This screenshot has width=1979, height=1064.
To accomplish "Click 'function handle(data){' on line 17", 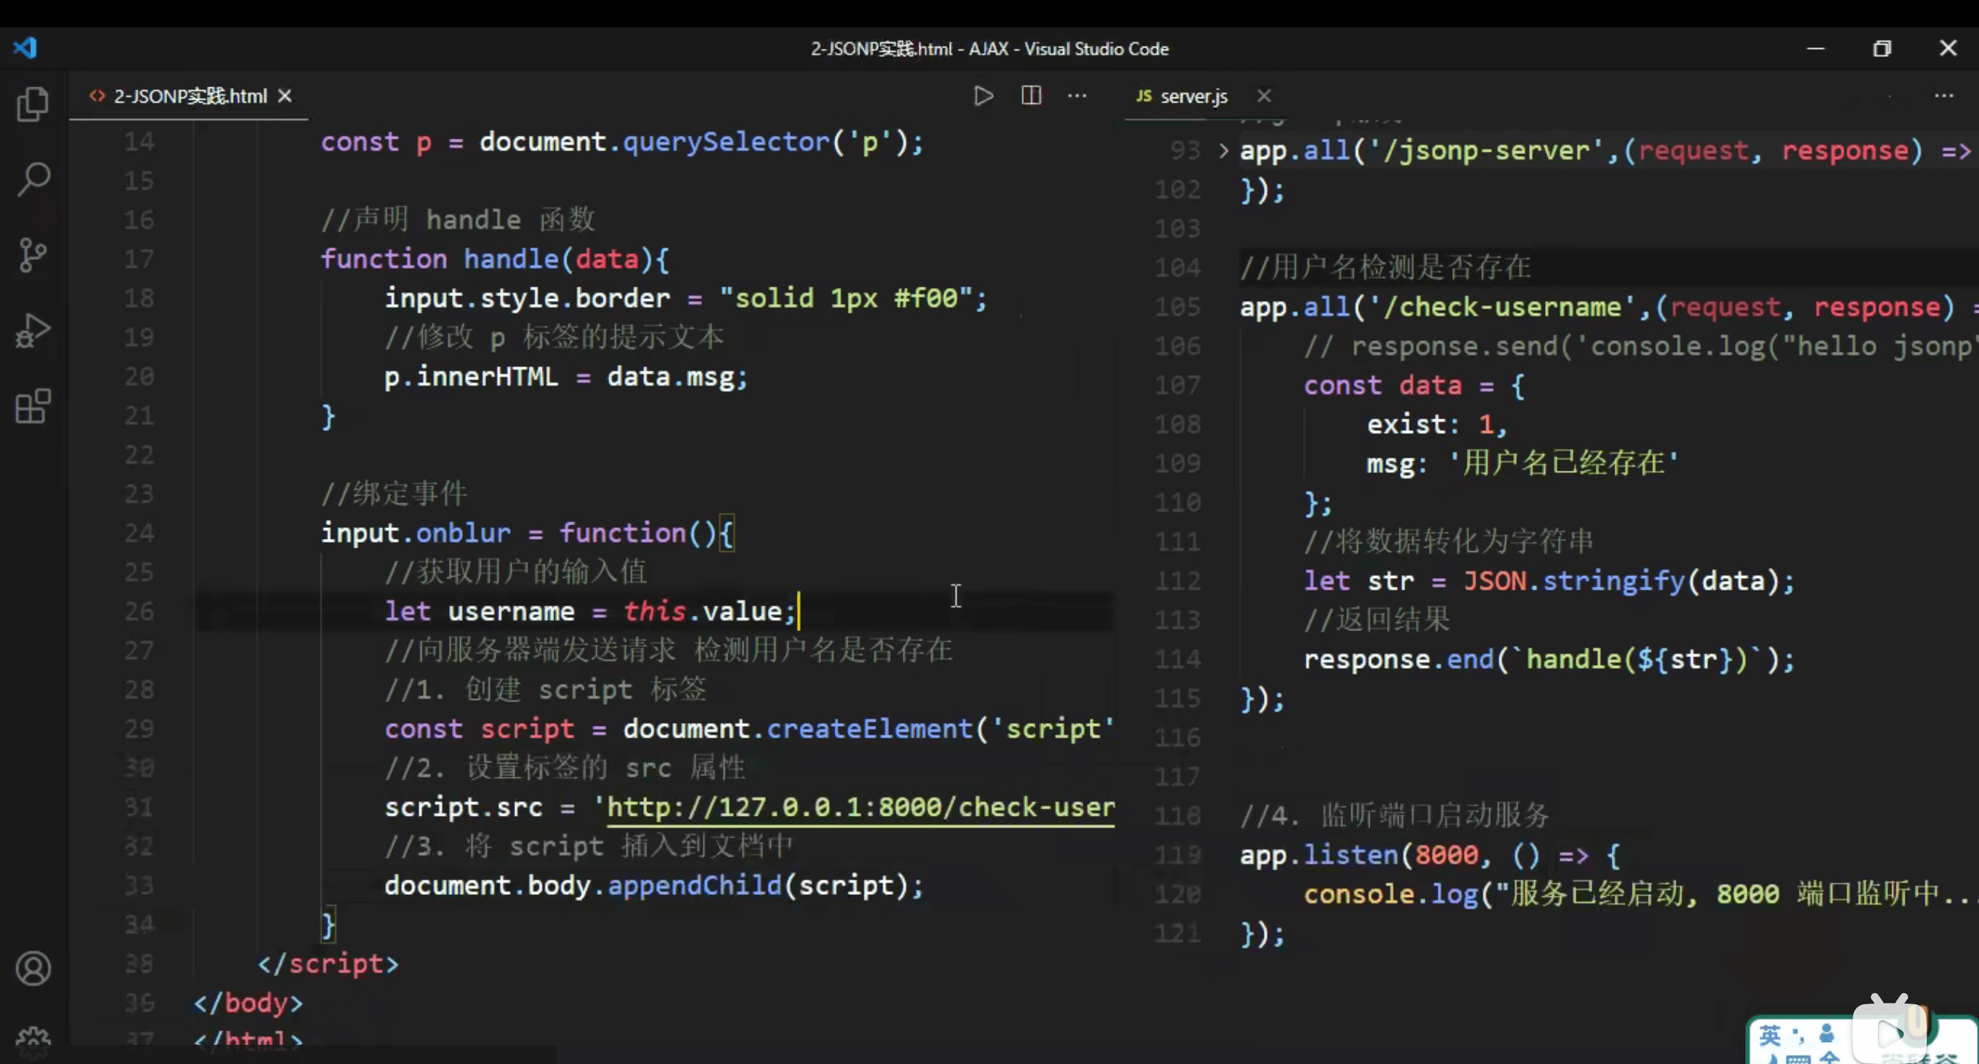I will (x=495, y=260).
